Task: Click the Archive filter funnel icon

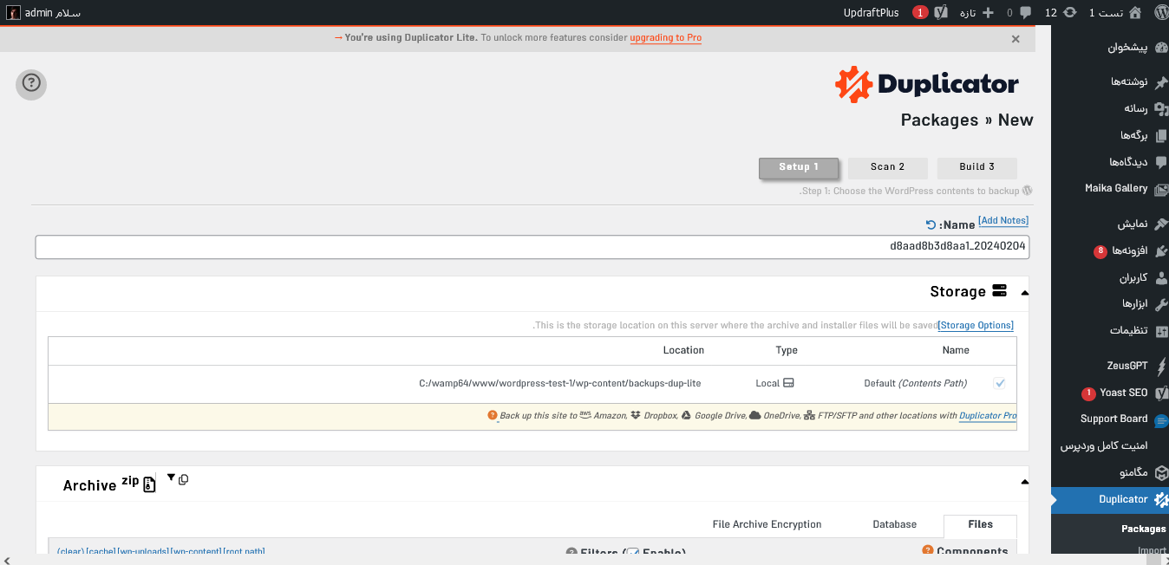Action: coord(171,477)
